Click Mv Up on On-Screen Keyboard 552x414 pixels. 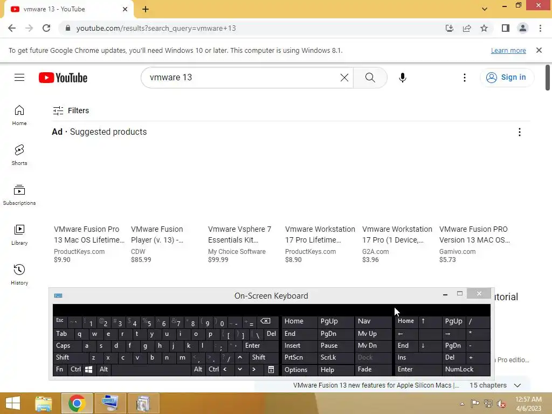tap(372, 334)
